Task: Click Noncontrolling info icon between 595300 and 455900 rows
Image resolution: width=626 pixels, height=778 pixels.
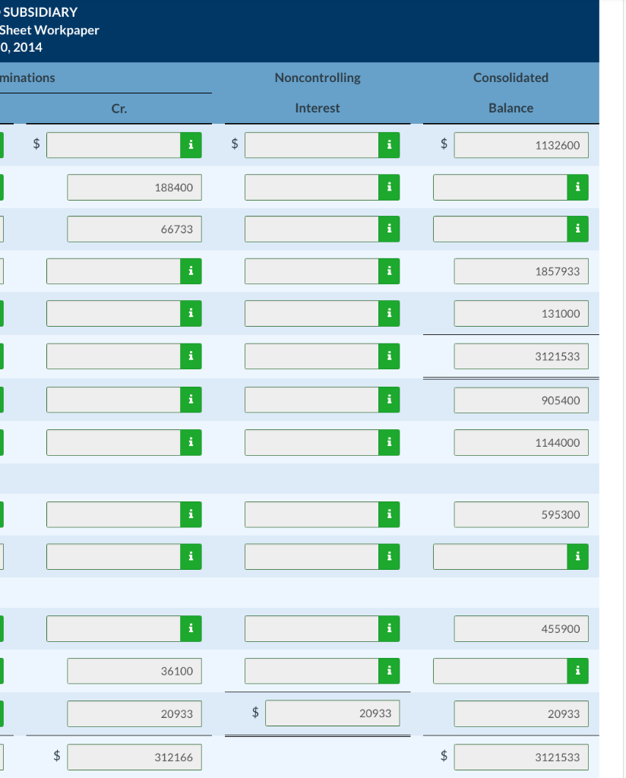Action: [389, 557]
